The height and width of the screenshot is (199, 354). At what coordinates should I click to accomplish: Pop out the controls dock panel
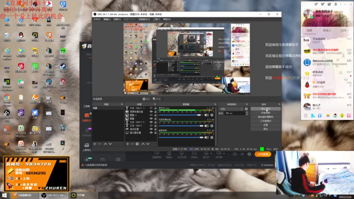coord(279,104)
